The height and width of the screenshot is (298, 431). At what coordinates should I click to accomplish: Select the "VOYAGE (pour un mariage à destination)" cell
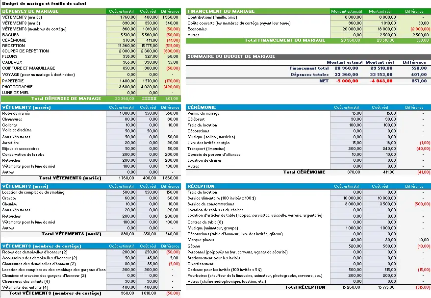[x=38, y=74]
